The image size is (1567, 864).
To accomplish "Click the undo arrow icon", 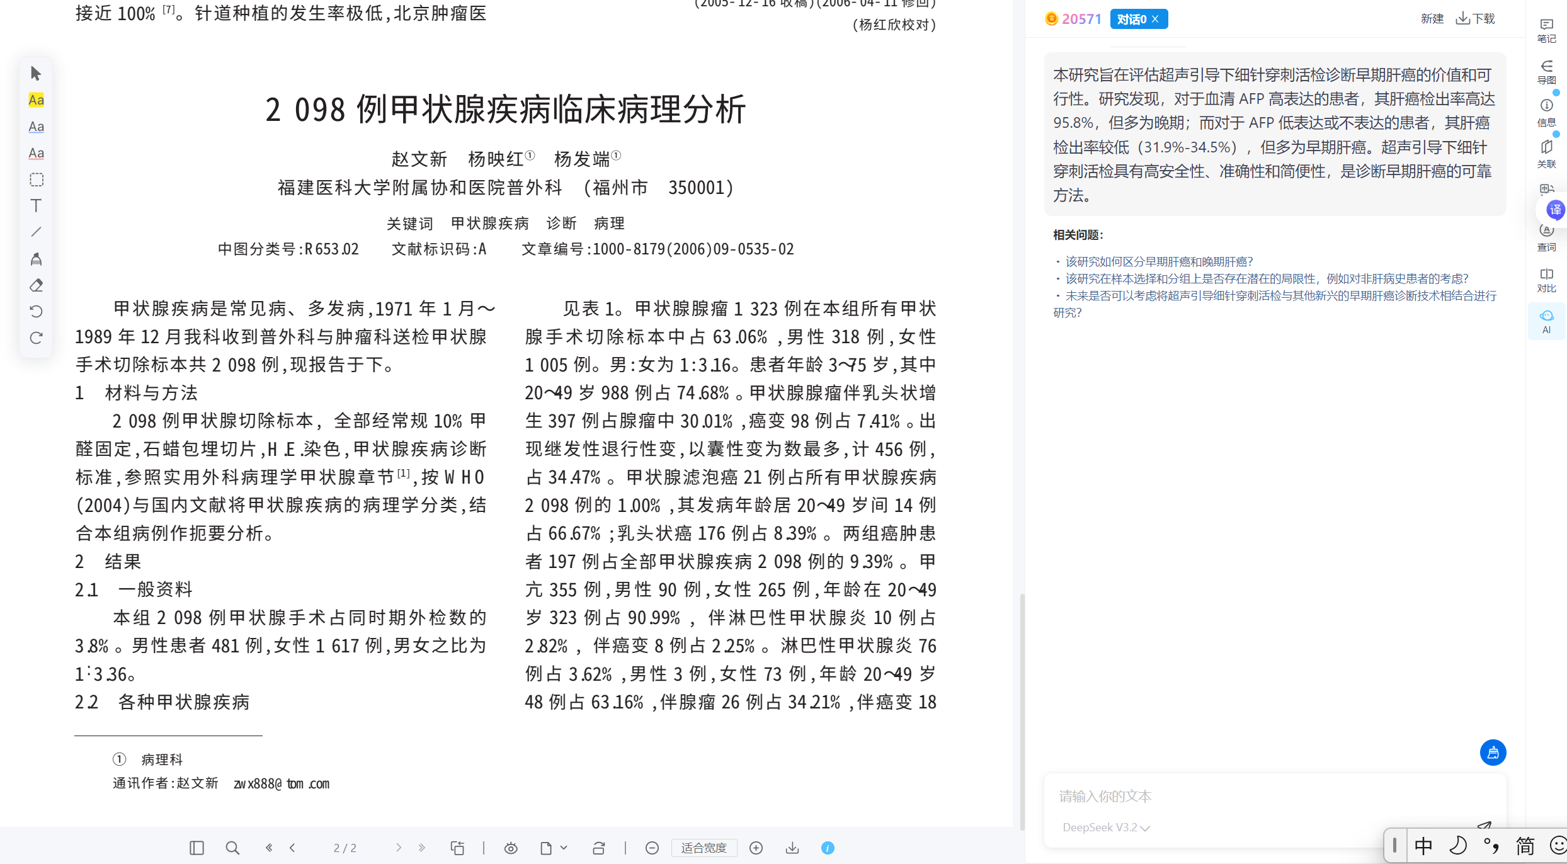I will 36,312.
